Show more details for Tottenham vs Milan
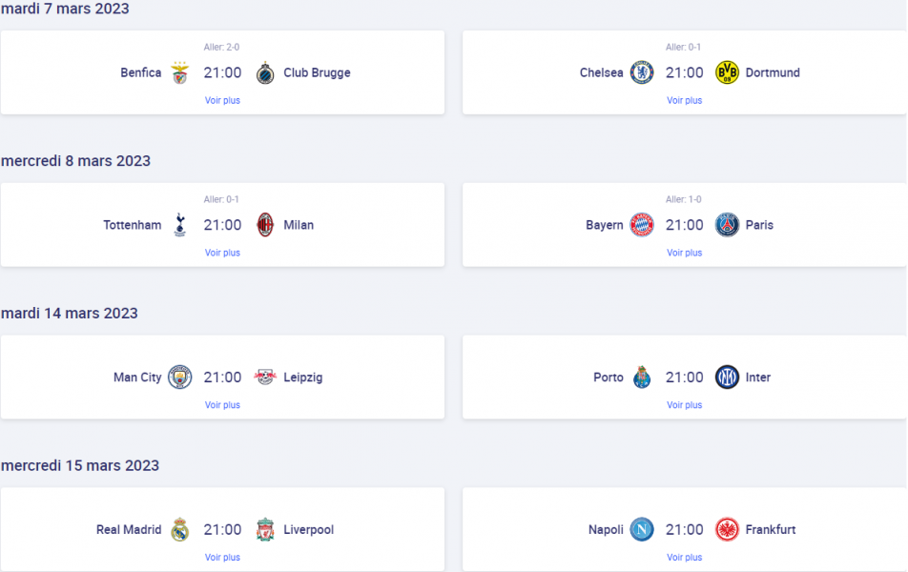This screenshot has width=908, height=572. [222, 253]
